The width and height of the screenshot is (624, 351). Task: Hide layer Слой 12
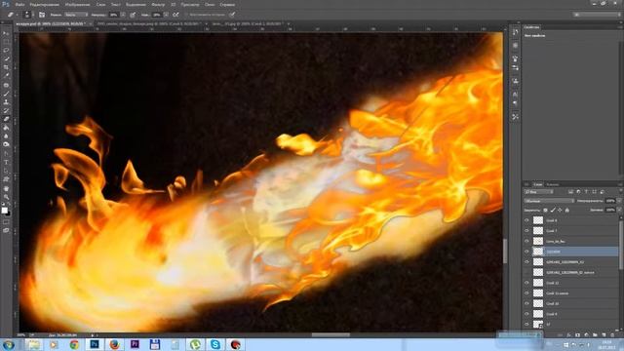[x=526, y=283]
